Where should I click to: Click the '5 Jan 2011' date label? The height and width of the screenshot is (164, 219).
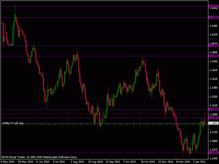[199, 162]
